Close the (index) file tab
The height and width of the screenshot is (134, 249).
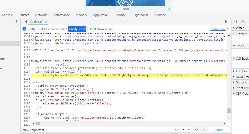(46, 22)
